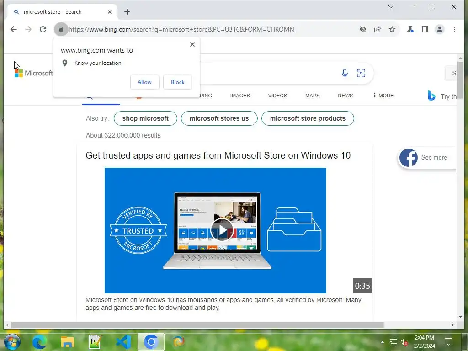
Task: Open network status tray icon
Action: [x=394, y=342]
